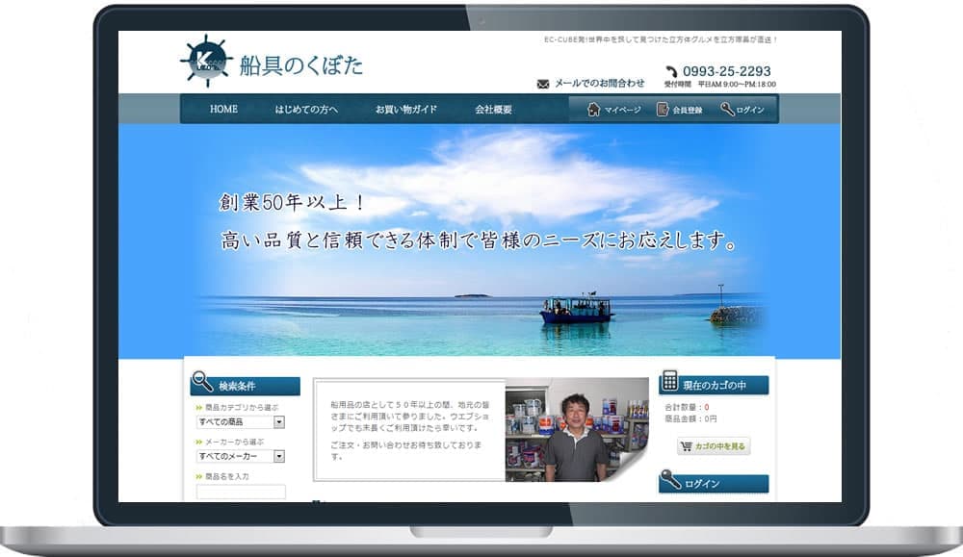
Task: Click the envelope mail inquiry icon
Action: (x=543, y=84)
